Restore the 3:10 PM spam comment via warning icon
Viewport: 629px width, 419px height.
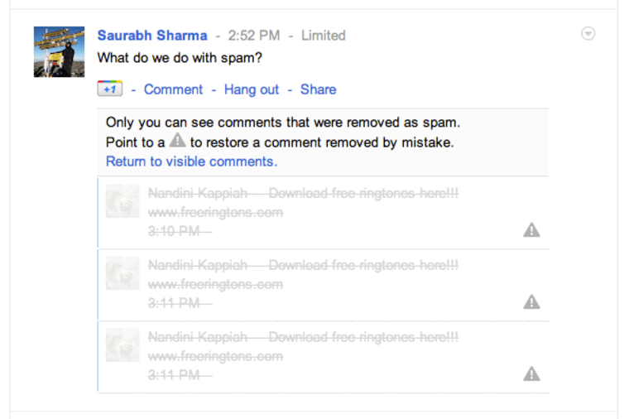531,229
